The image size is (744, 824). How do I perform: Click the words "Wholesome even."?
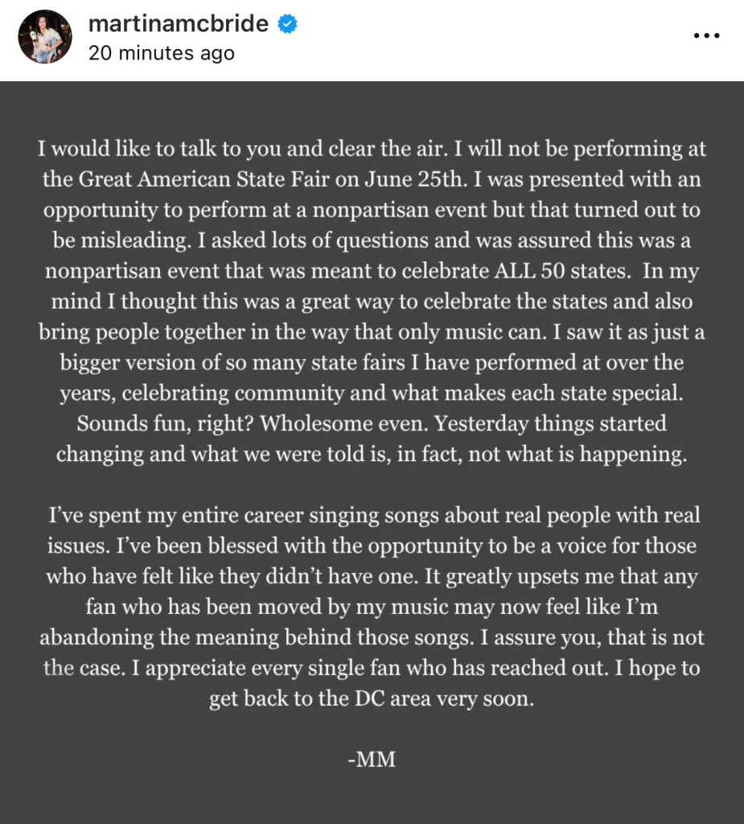pos(344,423)
